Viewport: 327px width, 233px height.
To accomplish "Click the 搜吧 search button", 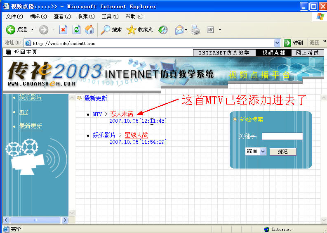I will [x=282, y=152].
